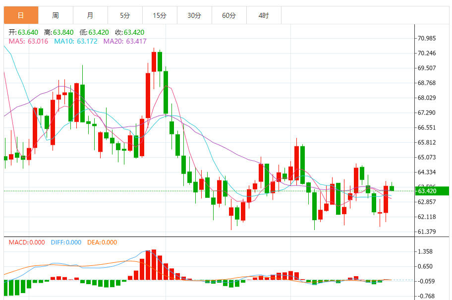Open the 5分 timeframe tab
This screenshot has width=452, height=300.
(125, 15)
